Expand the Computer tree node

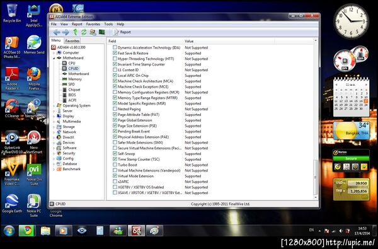coord(54,52)
